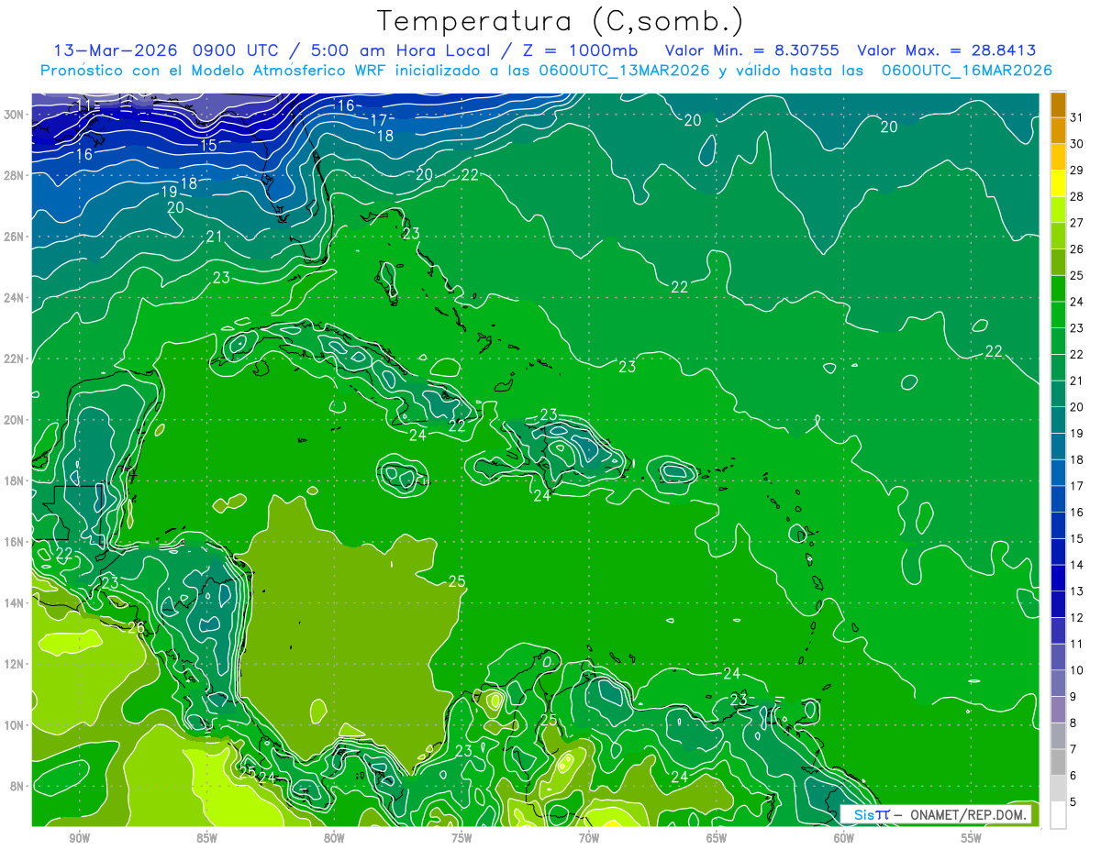Click the "Valor Min. = 8.30755" text
The width and height of the screenshot is (1101, 850).
[752, 50]
